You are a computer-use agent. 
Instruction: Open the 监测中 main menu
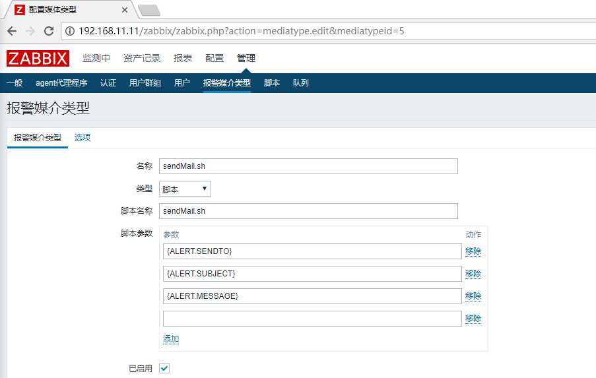pos(96,58)
